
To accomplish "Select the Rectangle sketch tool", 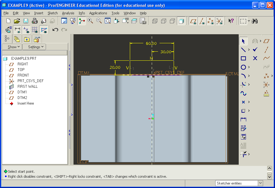I will point(243,58).
